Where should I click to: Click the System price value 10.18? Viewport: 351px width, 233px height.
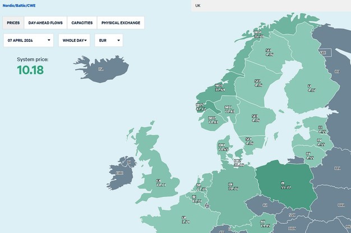tap(30, 70)
